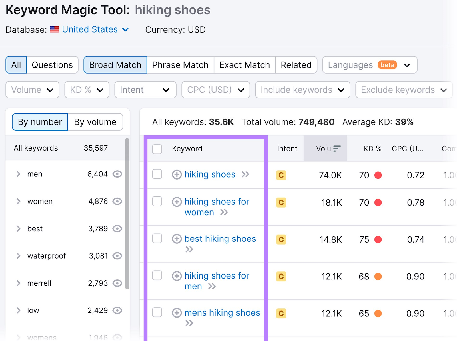
Task: Toggle the select-all checkbox in the Keyword header
Action: pos(157,149)
